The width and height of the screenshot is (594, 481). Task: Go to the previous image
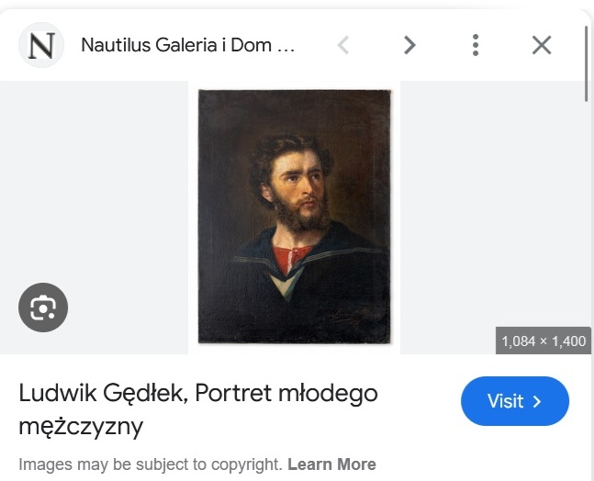pyautogui.click(x=342, y=45)
